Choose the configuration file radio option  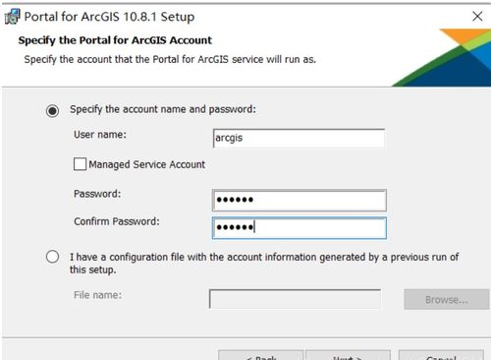[x=52, y=257]
